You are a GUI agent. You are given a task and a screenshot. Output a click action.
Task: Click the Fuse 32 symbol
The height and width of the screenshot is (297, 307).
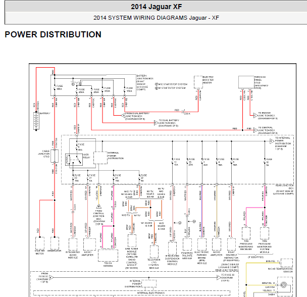[x=265, y=162]
